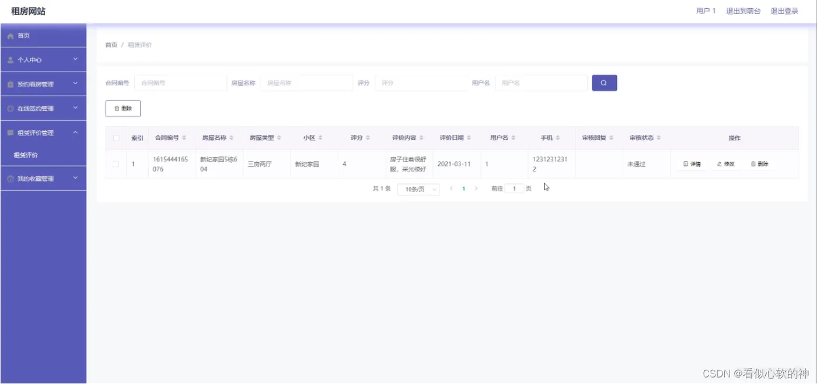817x384 pixels.
Task: Click the 前往 page number input
Action: coord(514,189)
